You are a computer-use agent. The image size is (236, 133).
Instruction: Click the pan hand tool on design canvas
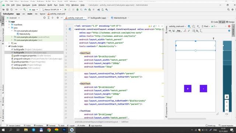pos(227,97)
